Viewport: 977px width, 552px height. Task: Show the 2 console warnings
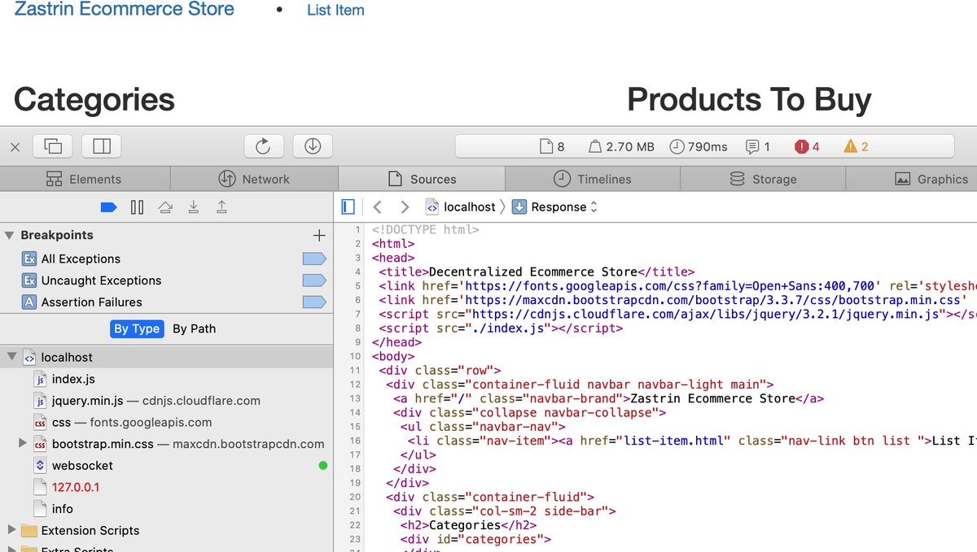point(856,147)
